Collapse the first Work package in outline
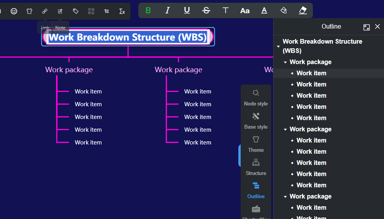The image size is (384, 219). pyautogui.click(x=285, y=62)
